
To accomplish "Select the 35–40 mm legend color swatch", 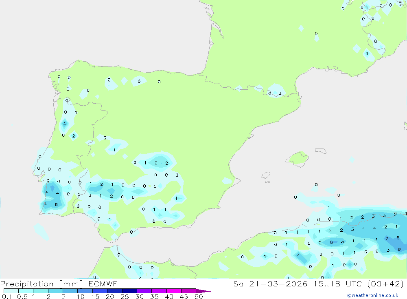I will (159, 291).
